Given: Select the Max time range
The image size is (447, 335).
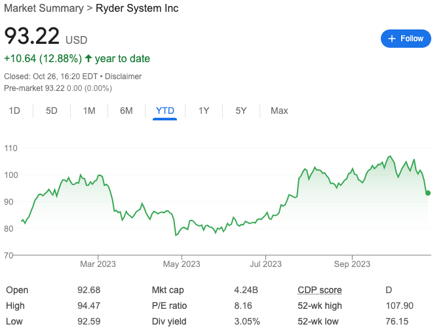Looking at the screenshot, I should click(x=279, y=111).
